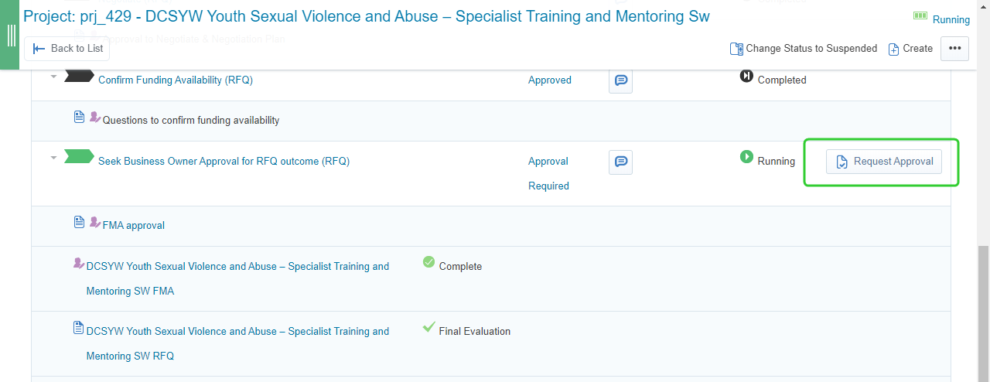Click the green Running play icon in the row

click(x=746, y=157)
